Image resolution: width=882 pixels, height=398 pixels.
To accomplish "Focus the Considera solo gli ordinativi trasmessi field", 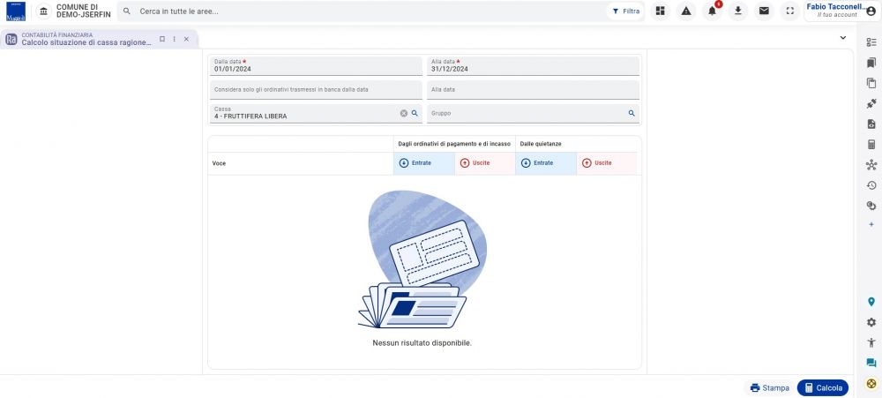I will pyautogui.click(x=315, y=90).
